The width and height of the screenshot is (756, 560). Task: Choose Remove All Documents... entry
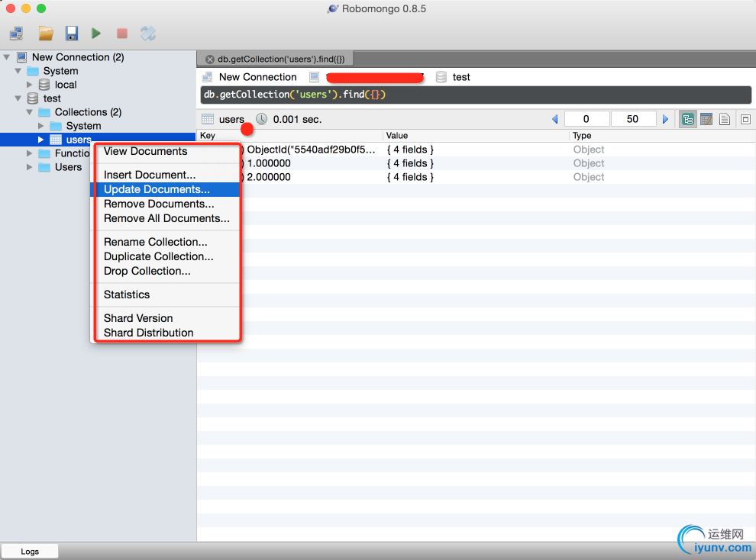click(x=166, y=218)
